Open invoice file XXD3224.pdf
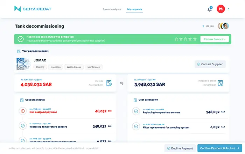 (x=96, y=85)
